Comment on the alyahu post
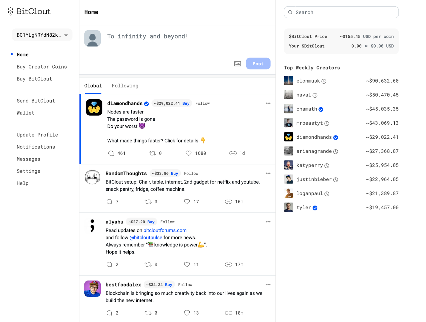This screenshot has width=426, height=322. coord(109,264)
